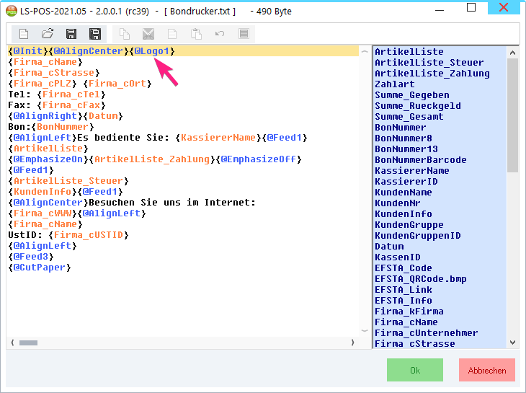Viewport: 526px width, 393px height.
Task: Select EFSTA_Code in the variable list
Action: tap(404, 268)
